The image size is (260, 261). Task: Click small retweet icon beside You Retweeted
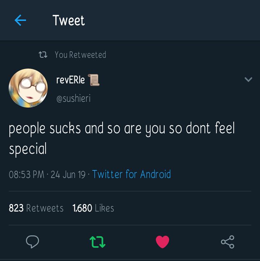43,55
